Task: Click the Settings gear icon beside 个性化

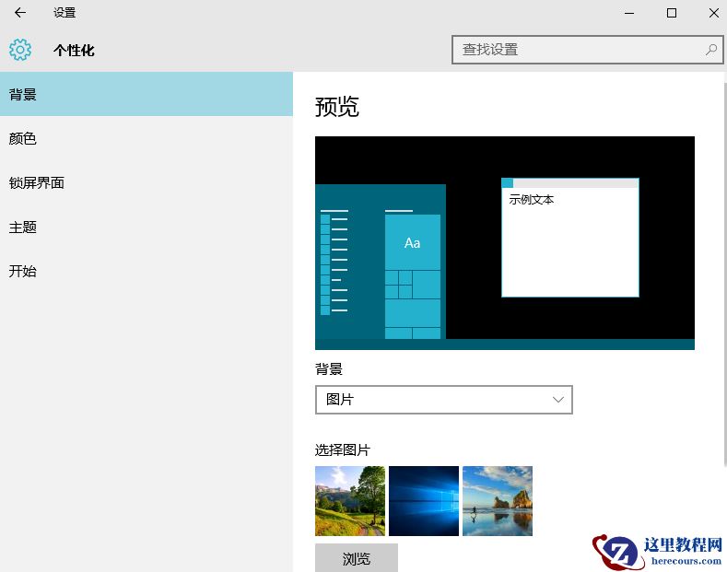Action: pyautogui.click(x=20, y=50)
